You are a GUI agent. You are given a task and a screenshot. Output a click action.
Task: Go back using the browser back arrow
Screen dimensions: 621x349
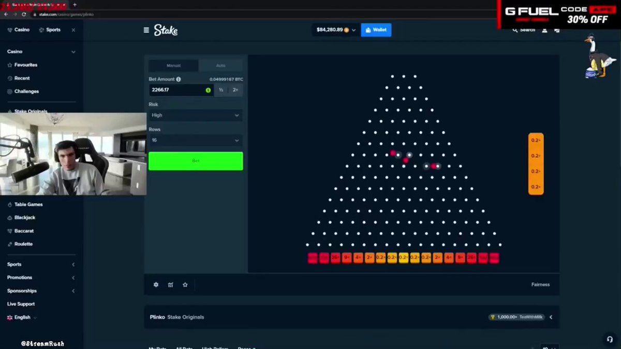pyautogui.click(x=6, y=14)
